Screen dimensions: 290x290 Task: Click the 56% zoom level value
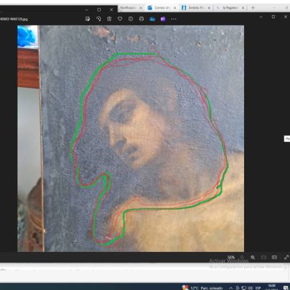point(231,257)
